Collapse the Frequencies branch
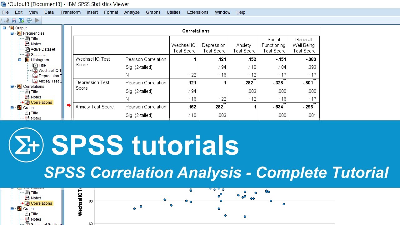The height and width of the screenshot is (225, 400). click(x=12, y=33)
